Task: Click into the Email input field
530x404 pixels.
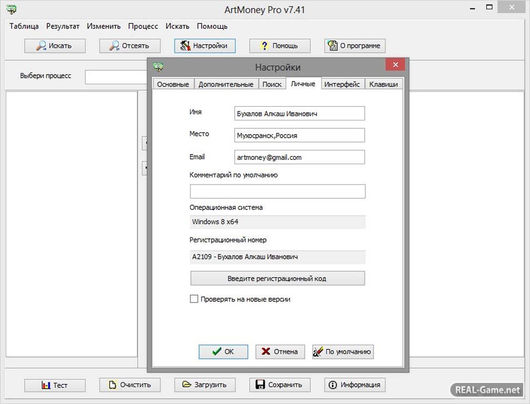Action: [x=299, y=157]
